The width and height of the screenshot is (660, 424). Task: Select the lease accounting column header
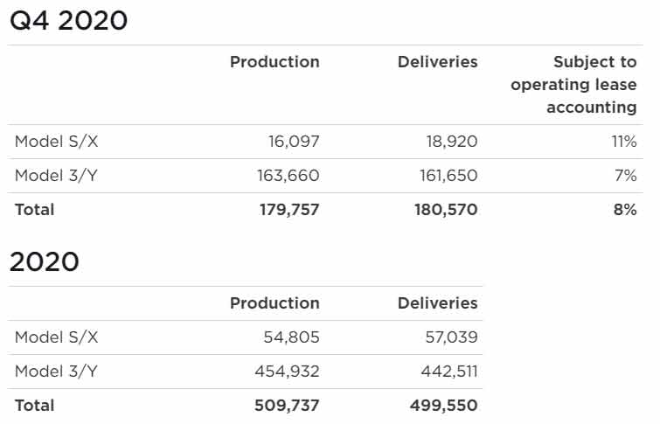(573, 85)
